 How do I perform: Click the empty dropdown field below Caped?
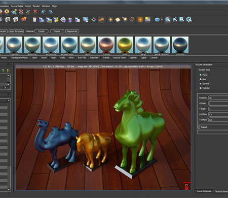click(213, 132)
